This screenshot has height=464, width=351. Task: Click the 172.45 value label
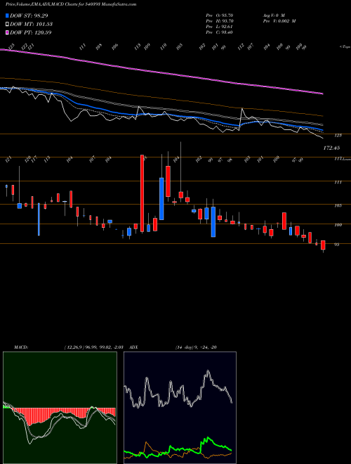point(331,148)
